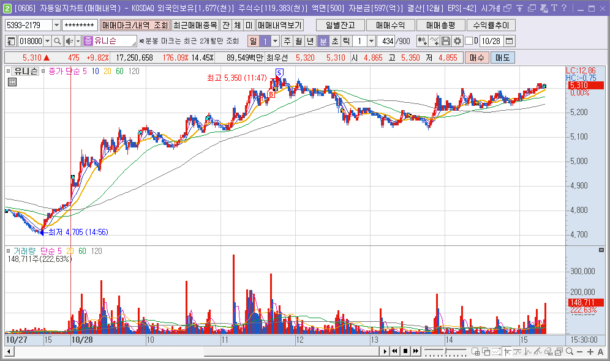The height and width of the screenshot is (361, 610).
Task: Select the 일 daily period toggle
Action: coord(254,41)
